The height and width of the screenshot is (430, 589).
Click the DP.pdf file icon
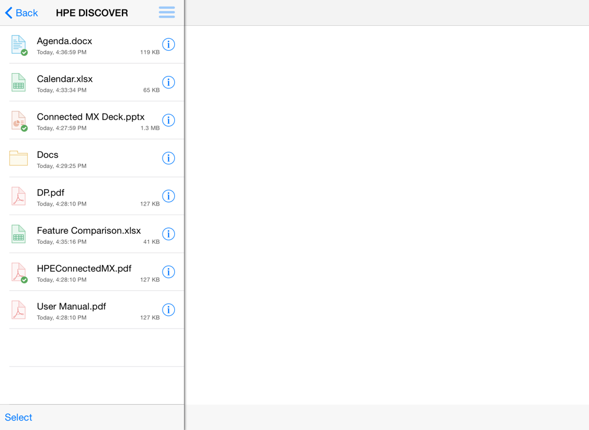pyautogui.click(x=18, y=196)
